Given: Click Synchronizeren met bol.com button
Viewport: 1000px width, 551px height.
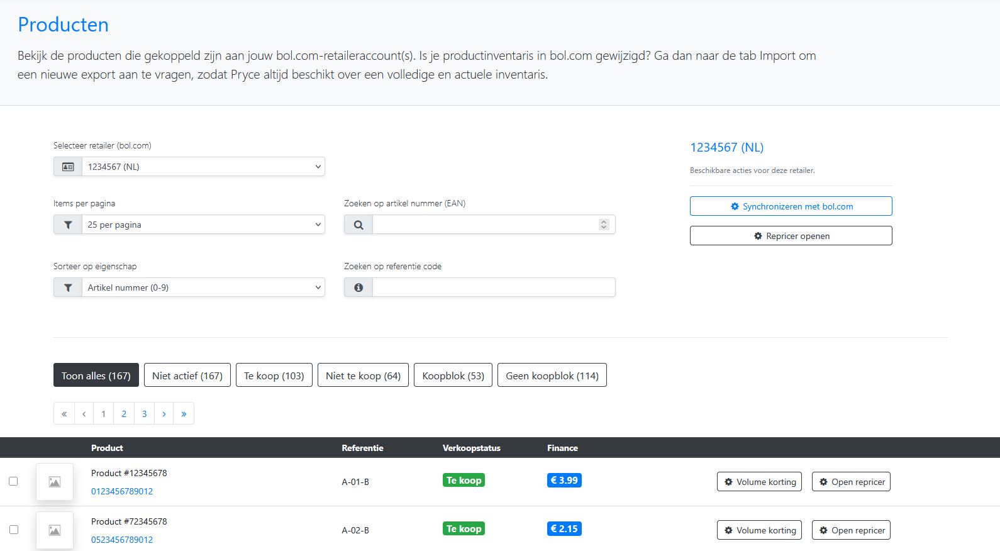Looking at the screenshot, I should tap(791, 206).
